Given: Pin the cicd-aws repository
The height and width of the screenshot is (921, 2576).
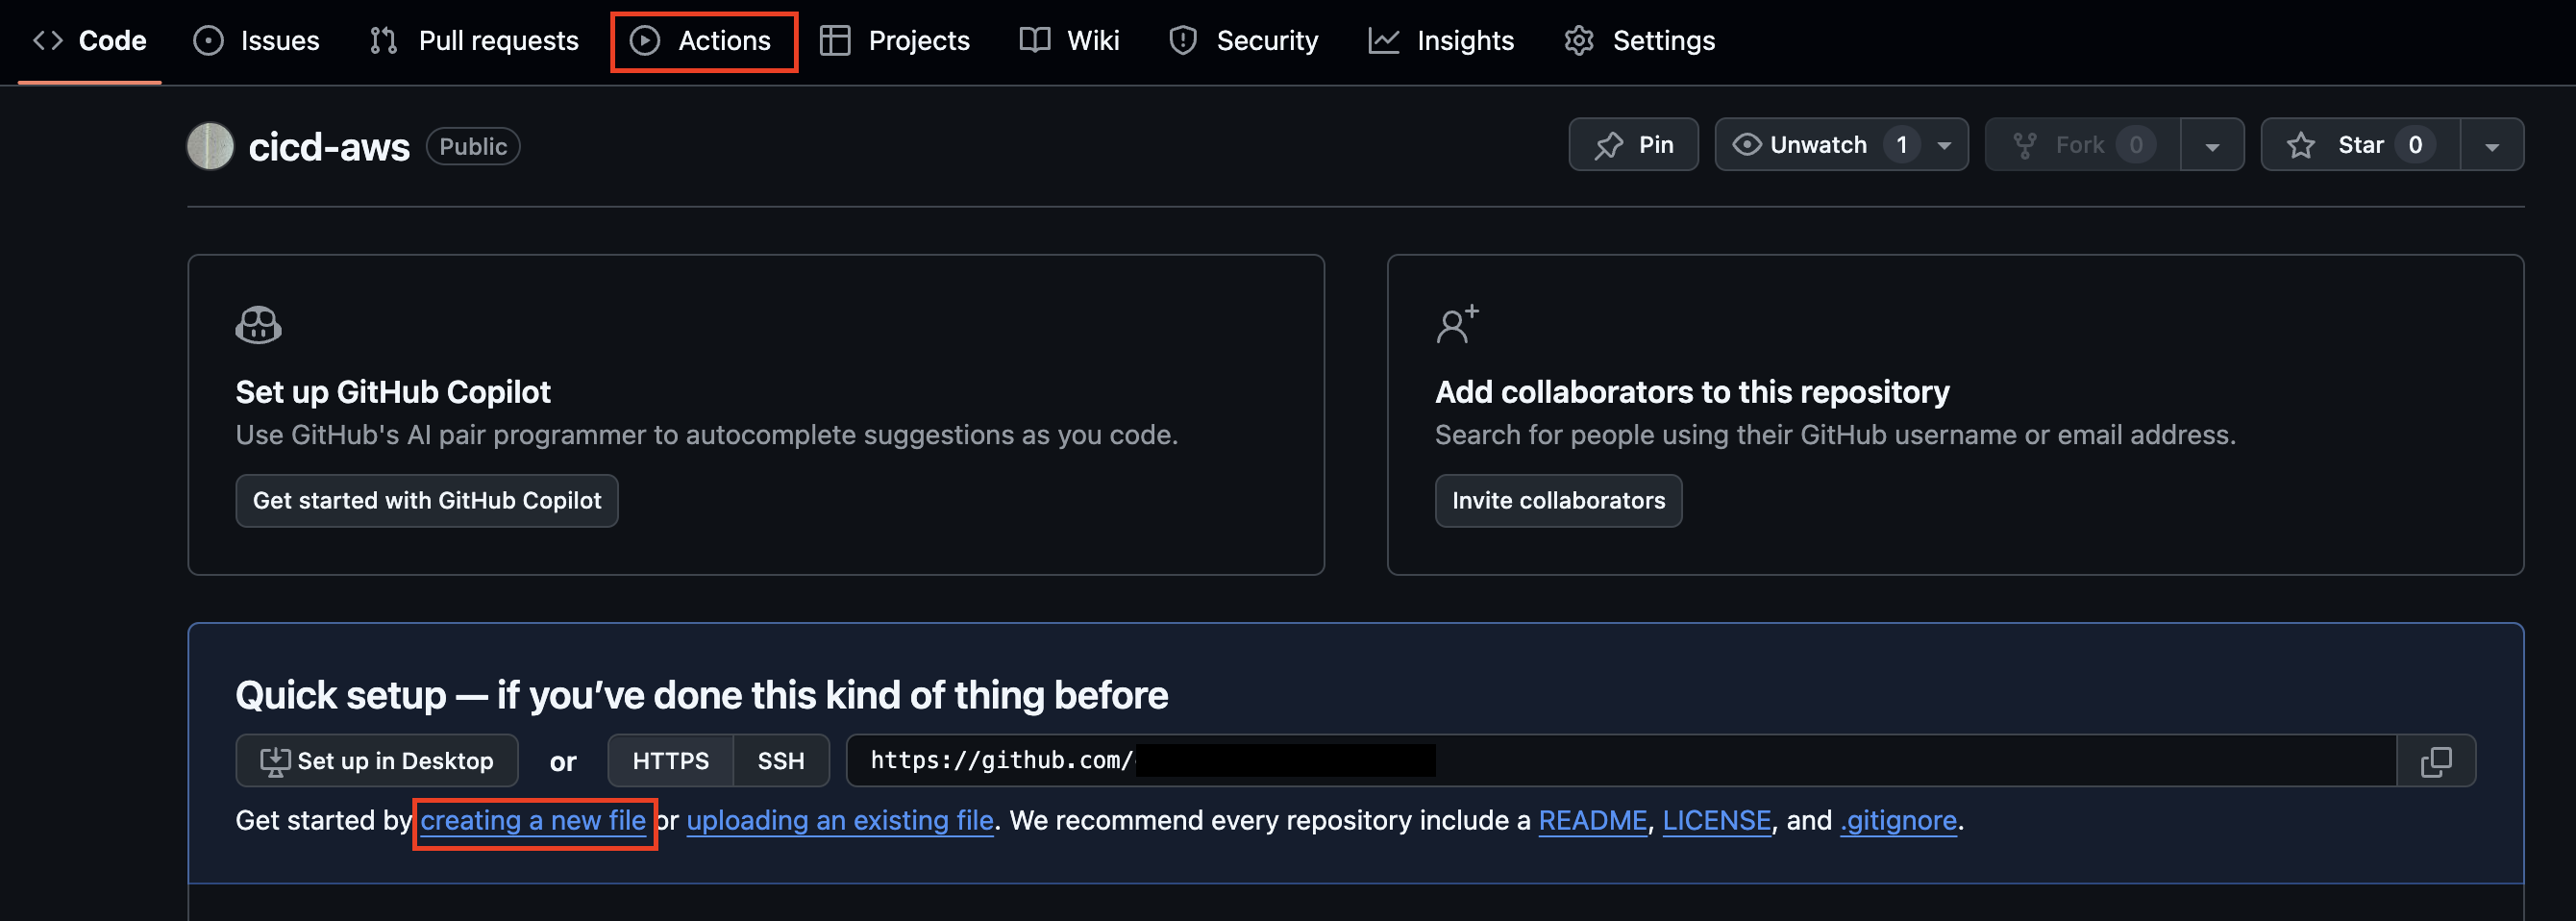Looking at the screenshot, I should (1633, 145).
